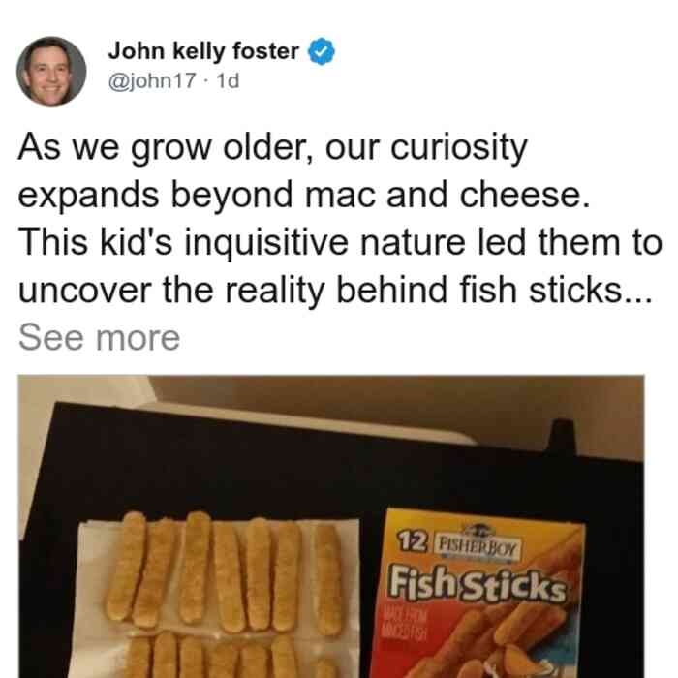
Task: Expand the post with See more
Action: point(99,338)
